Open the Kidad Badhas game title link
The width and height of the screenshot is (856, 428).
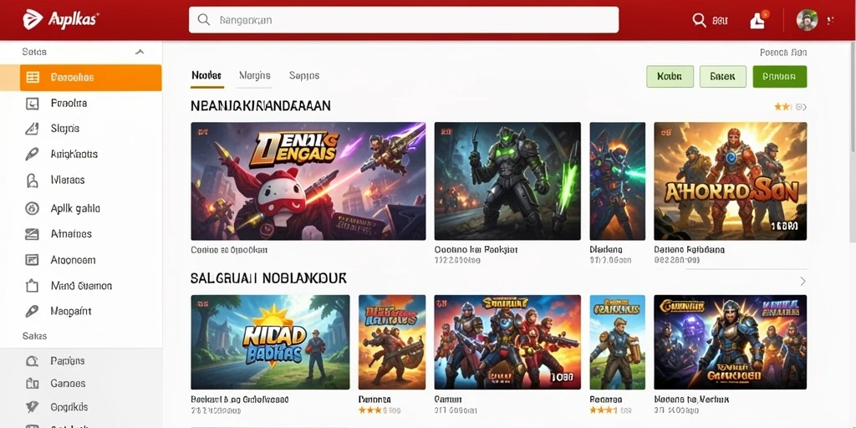[240, 400]
